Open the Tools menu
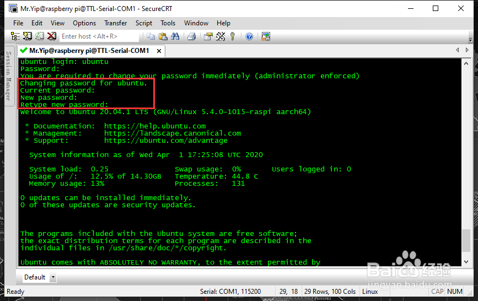 168,23
